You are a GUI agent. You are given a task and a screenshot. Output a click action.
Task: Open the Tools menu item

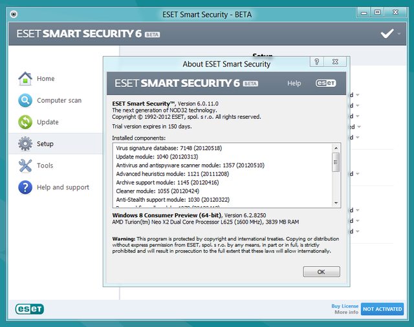[45, 165]
